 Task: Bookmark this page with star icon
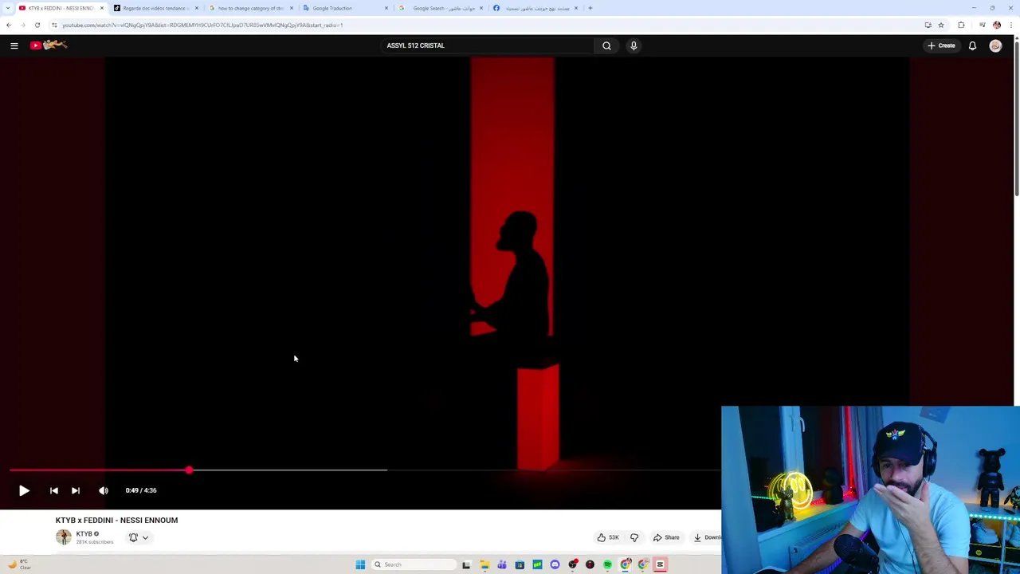tap(941, 25)
